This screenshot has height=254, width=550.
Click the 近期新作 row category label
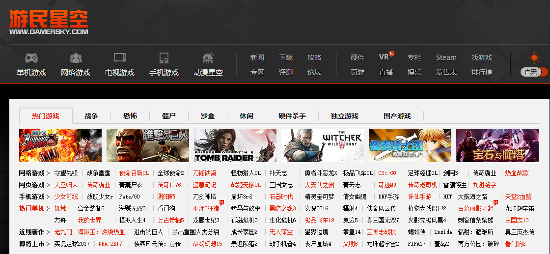coord(31,232)
